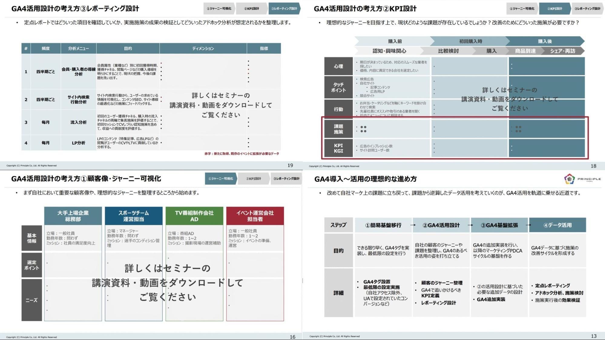Click the slide title GA4活用設計の考え方②KPI設計
This screenshot has height=340, width=605.
pyautogui.click(x=365, y=8)
